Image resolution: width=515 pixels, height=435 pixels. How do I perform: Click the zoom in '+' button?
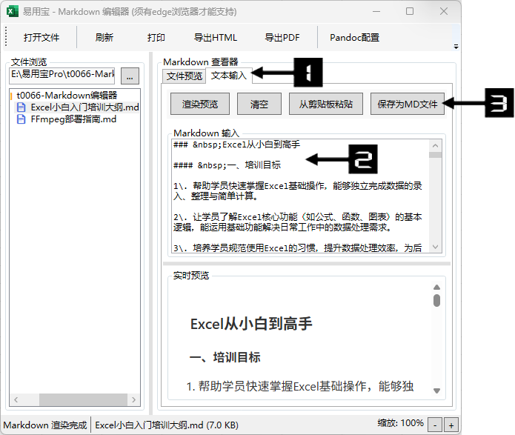[451, 425]
